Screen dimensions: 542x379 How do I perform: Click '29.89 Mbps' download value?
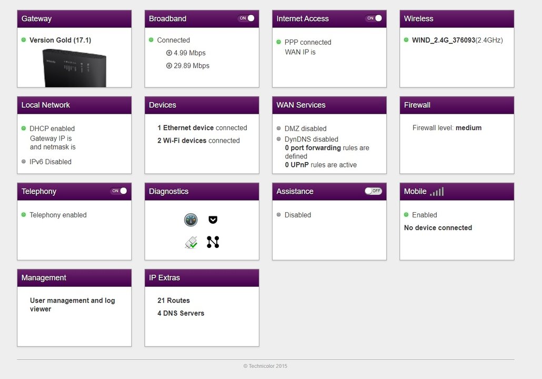point(192,66)
